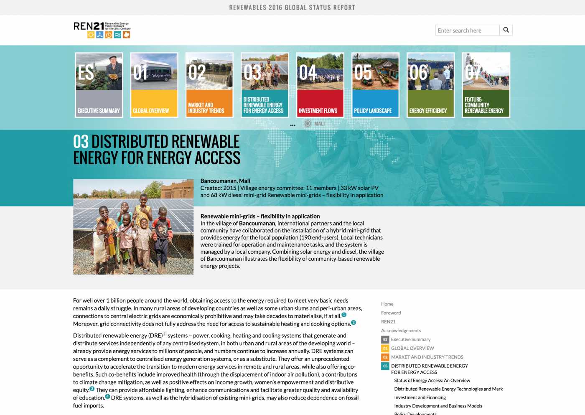Screen dimensions: 585x415
Task: Open the 01 Global Overview tile
Action: [x=154, y=85]
